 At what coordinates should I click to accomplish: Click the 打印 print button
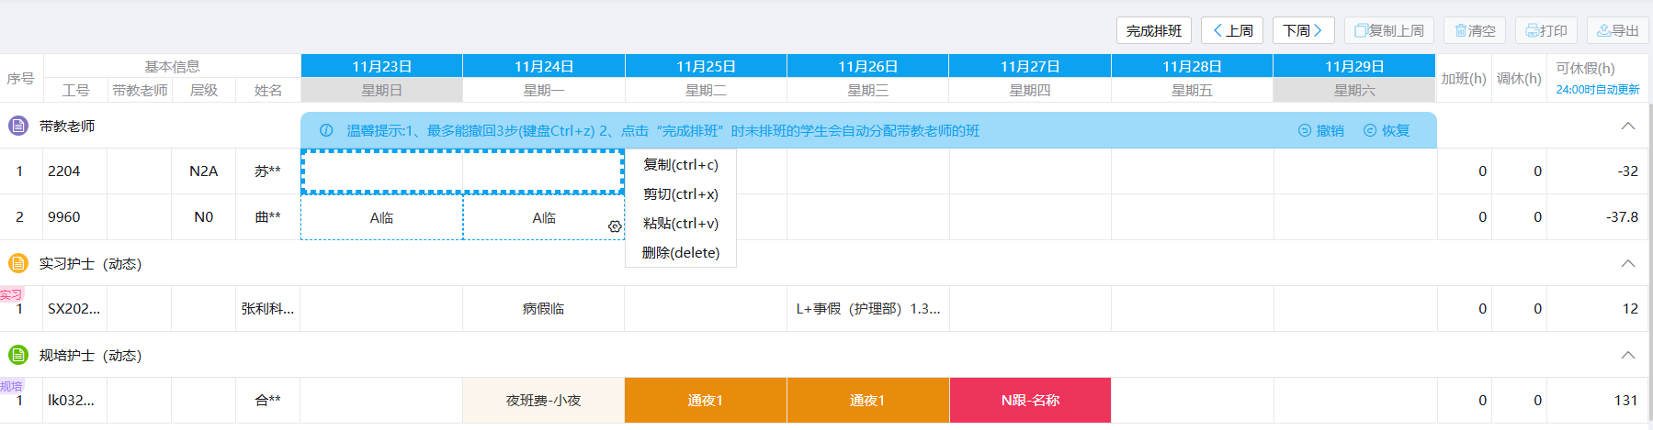(x=1546, y=30)
